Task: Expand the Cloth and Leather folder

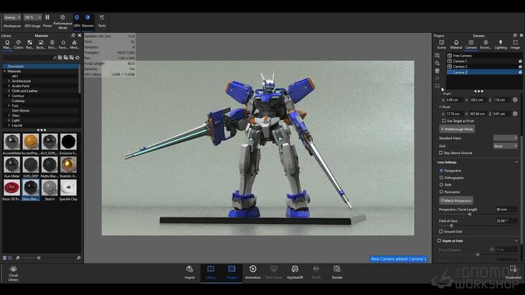Action: 9,91
